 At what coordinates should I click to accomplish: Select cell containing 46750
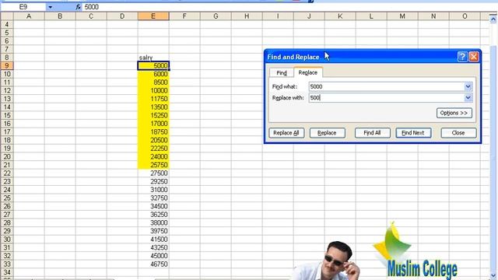pyautogui.click(x=153, y=264)
